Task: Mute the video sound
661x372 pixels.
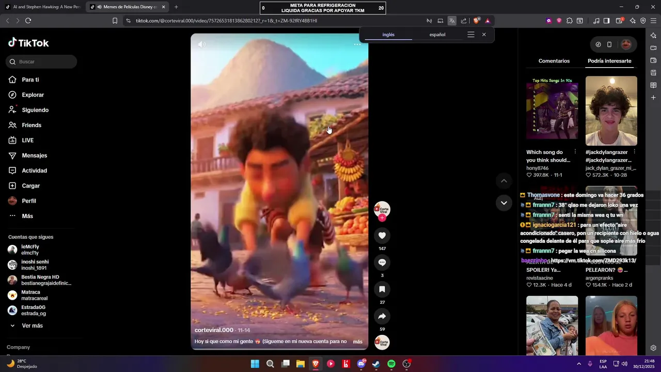Action: (202, 44)
